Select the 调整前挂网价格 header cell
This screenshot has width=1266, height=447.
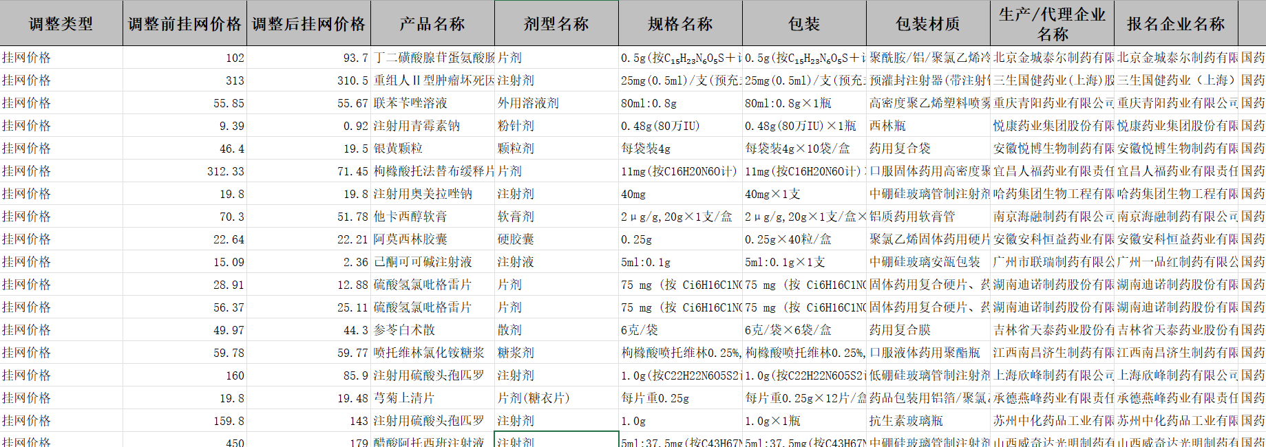184,24
